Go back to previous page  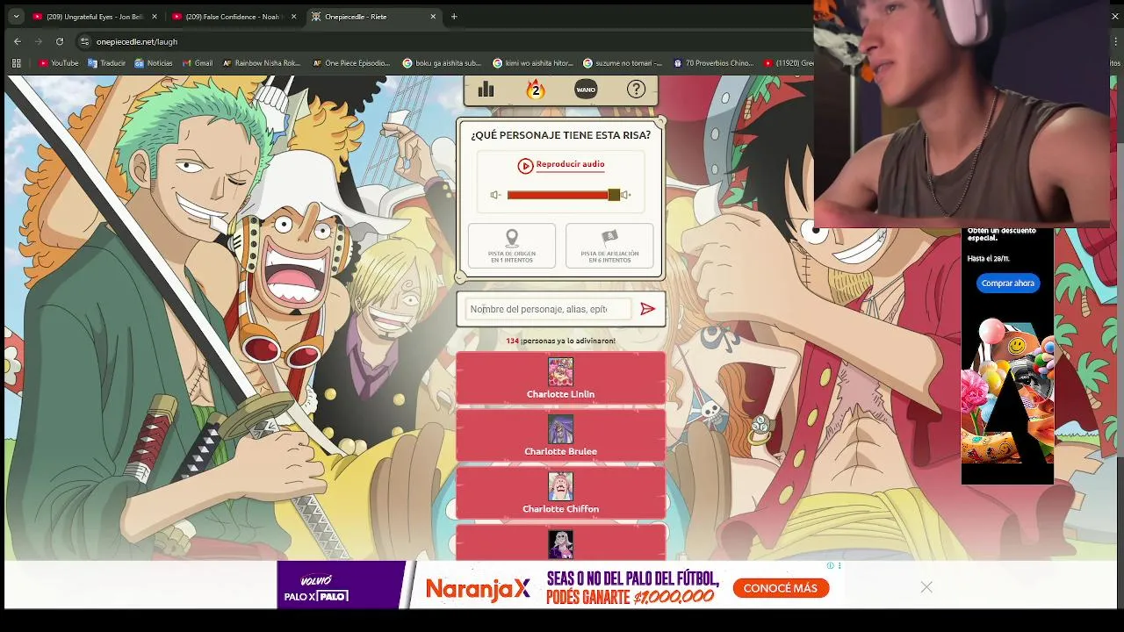18,41
